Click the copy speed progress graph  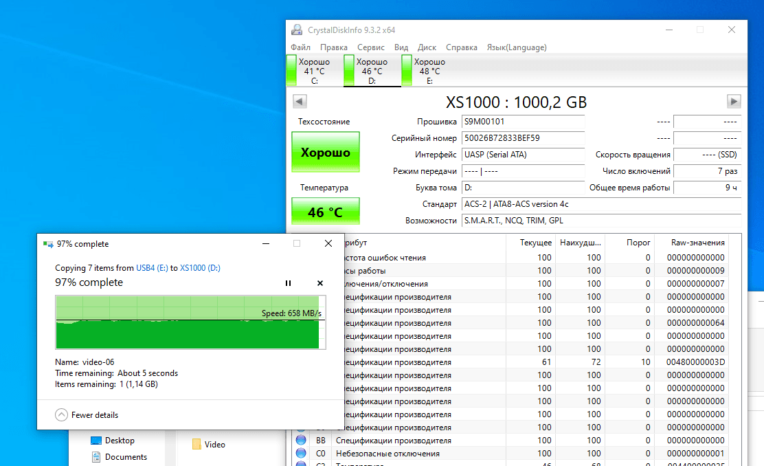click(190, 322)
